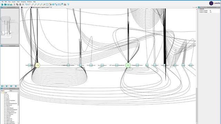This screenshot has width=221, height=124.
Task: Open the document tab list button
Action: [196, 8]
